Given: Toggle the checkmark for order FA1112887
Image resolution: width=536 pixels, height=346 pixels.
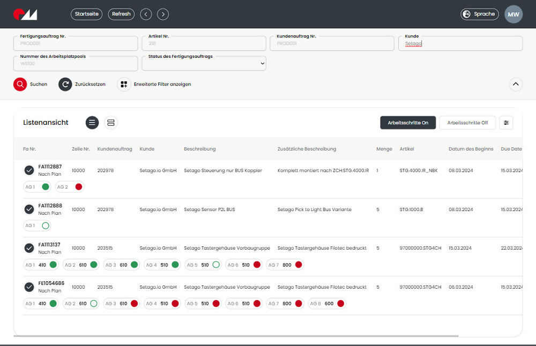Looking at the screenshot, I should (29, 170).
